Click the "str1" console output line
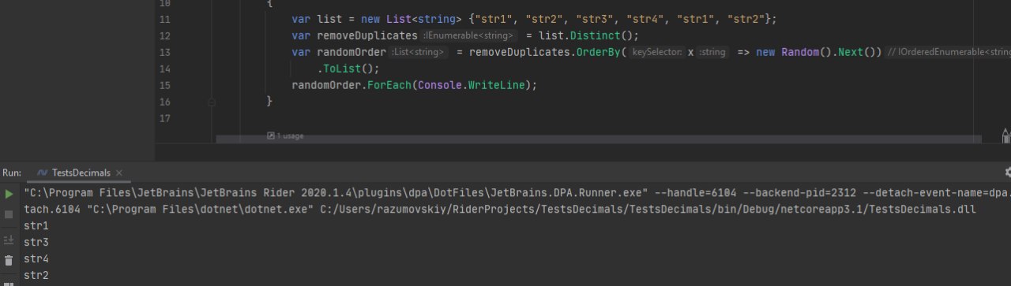The image size is (1011, 286). click(36, 226)
